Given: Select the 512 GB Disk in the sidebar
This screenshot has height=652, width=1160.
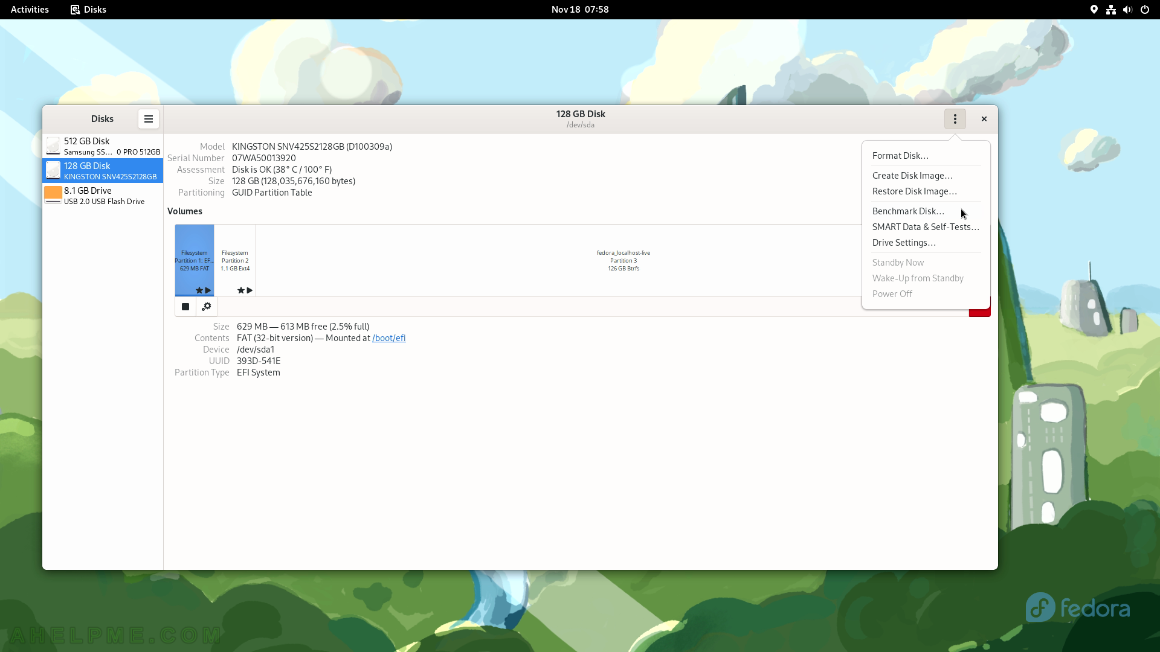Looking at the screenshot, I should (x=103, y=146).
